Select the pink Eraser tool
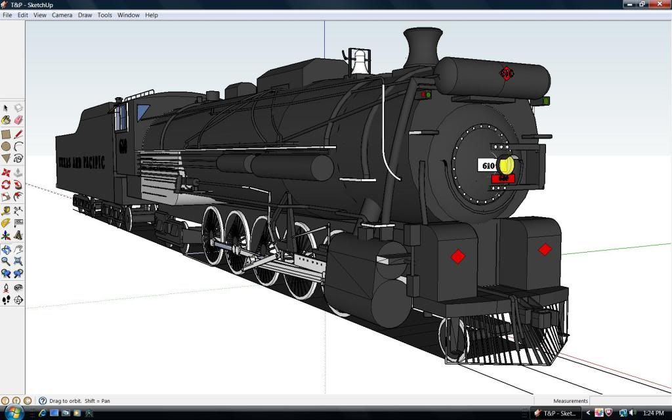Viewport: 672px width, 420px height. (x=18, y=120)
